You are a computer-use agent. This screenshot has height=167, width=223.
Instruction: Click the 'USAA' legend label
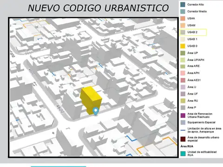coord(191,19)
